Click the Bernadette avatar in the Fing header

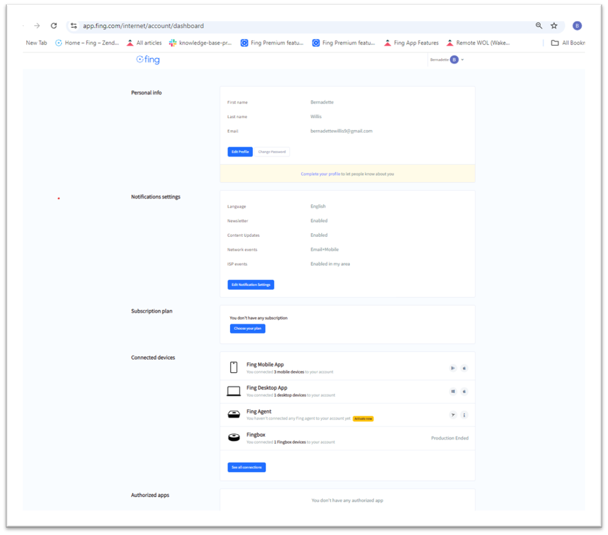pos(454,60)
